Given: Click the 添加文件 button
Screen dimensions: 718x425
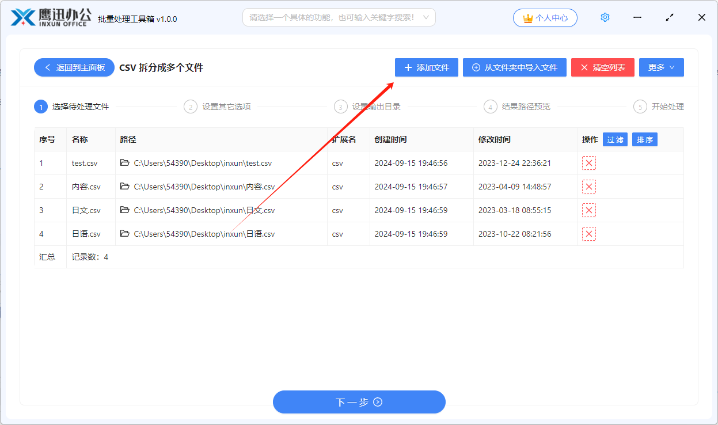Looking at the screenshot, I should click(x=426, y=67).
